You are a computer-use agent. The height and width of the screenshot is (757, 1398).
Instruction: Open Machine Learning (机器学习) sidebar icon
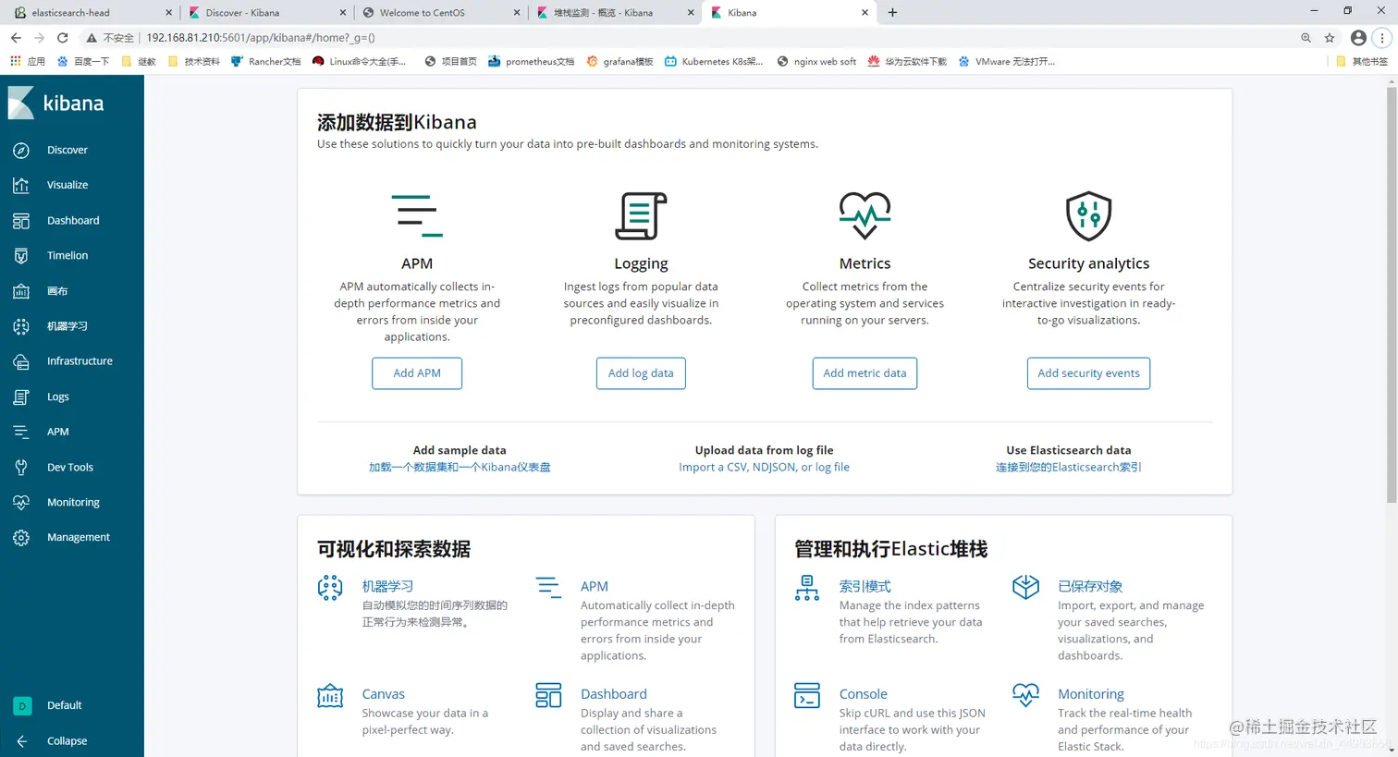pos(21,326)
